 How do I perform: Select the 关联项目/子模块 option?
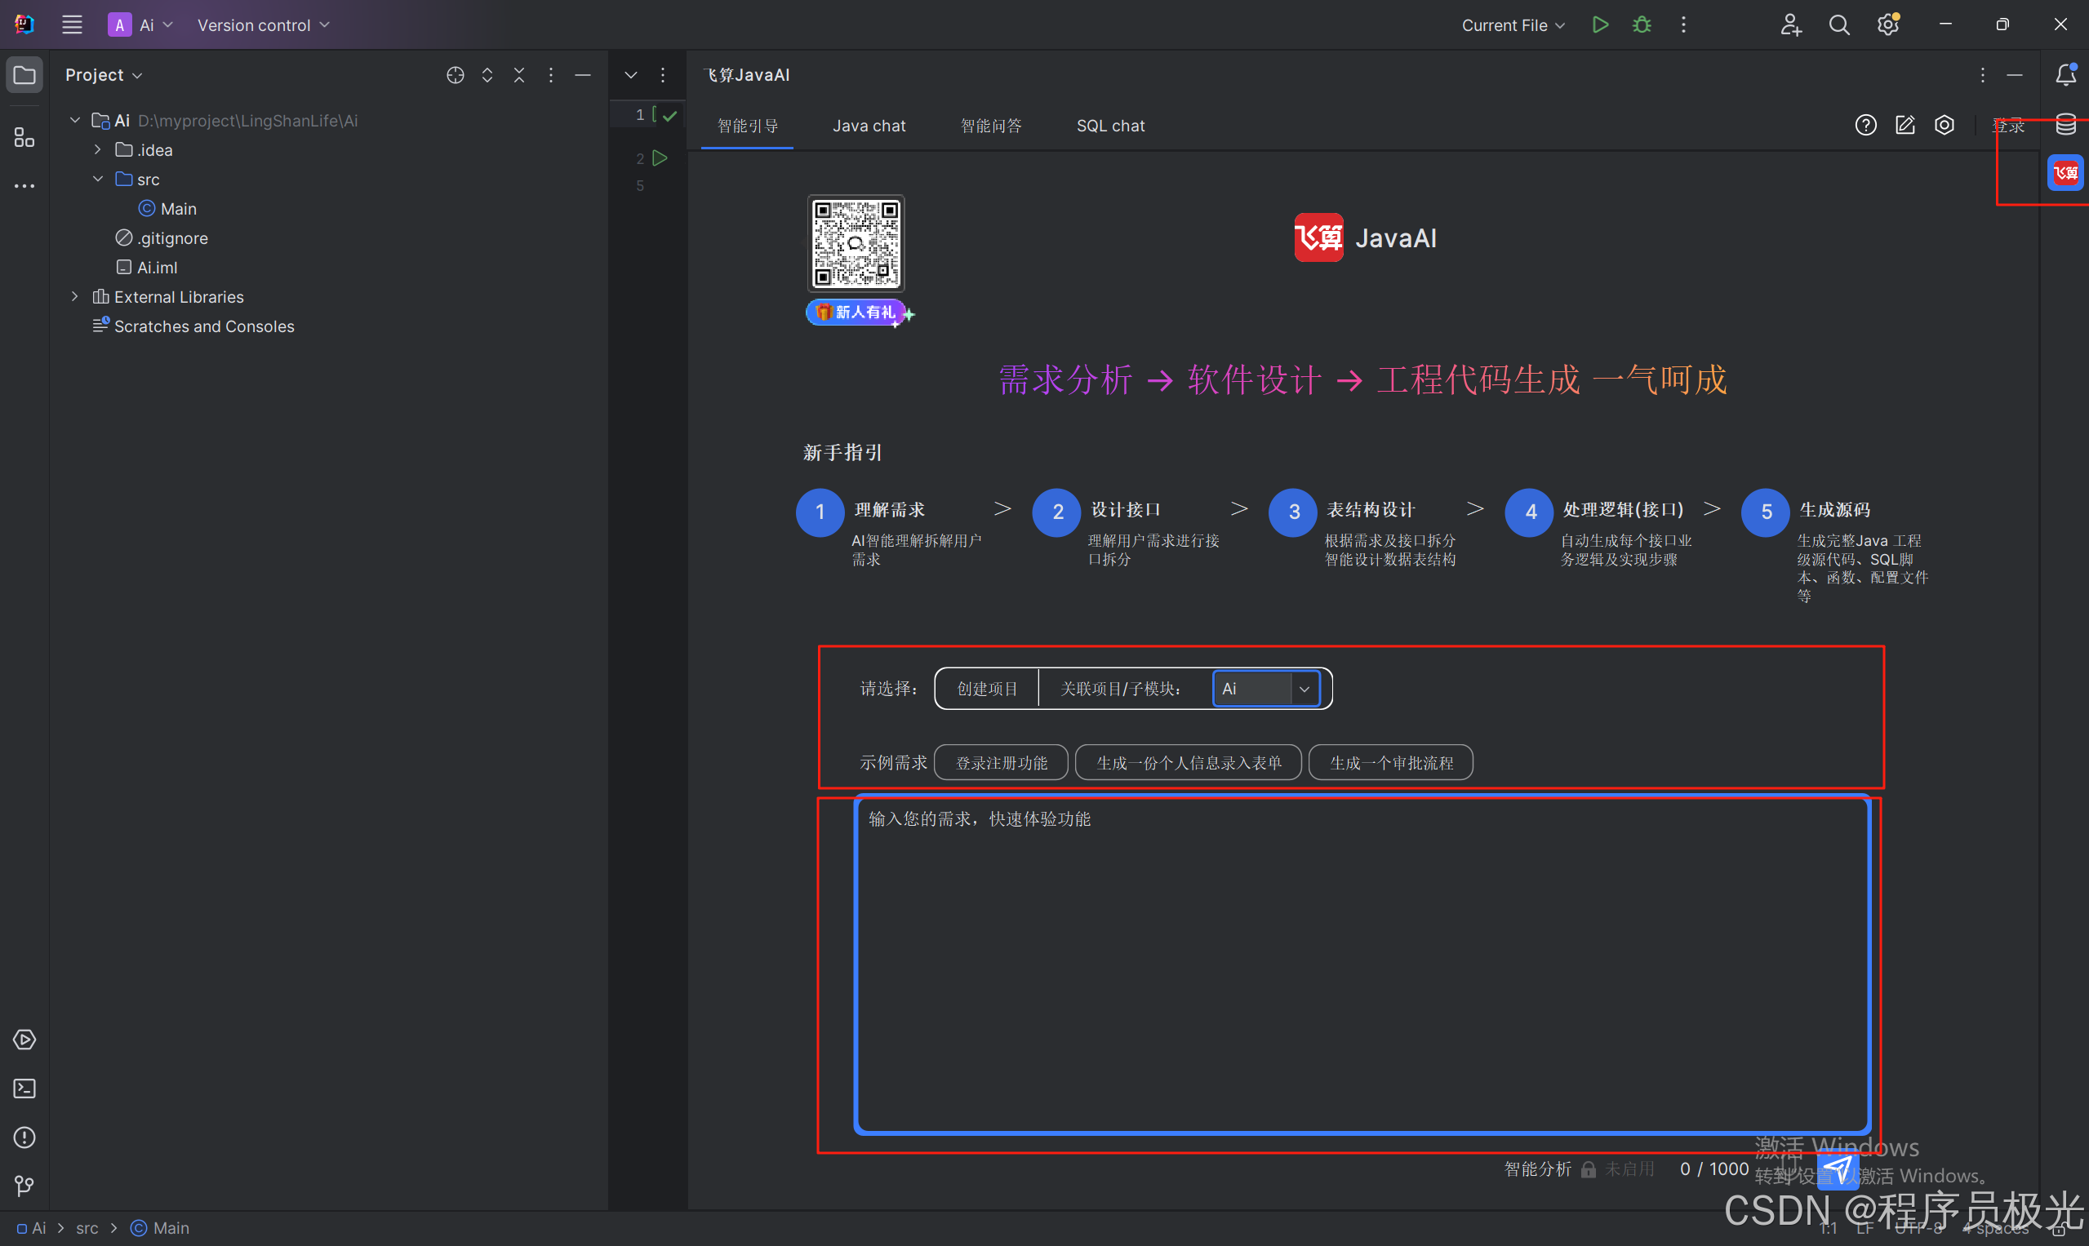tap(1121, 689)
